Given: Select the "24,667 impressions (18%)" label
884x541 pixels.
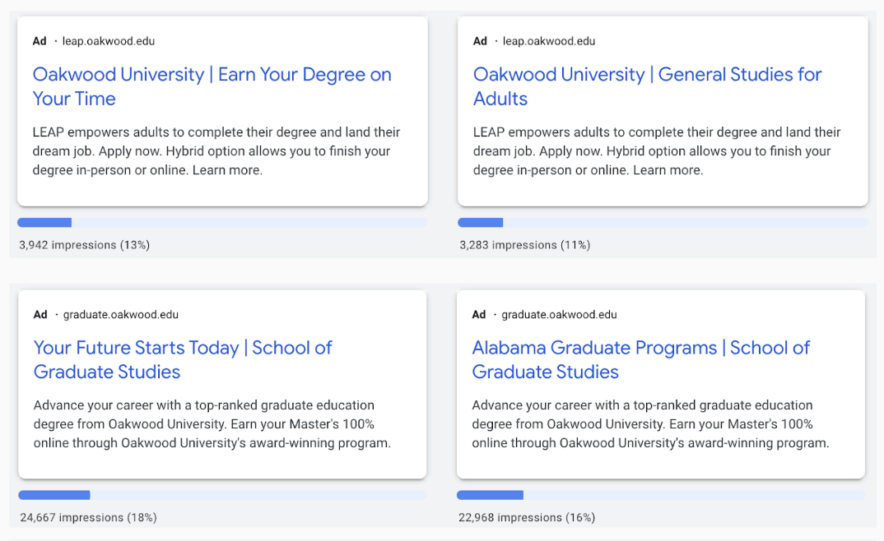Looking at the screenshot, I should pos(88,518).
